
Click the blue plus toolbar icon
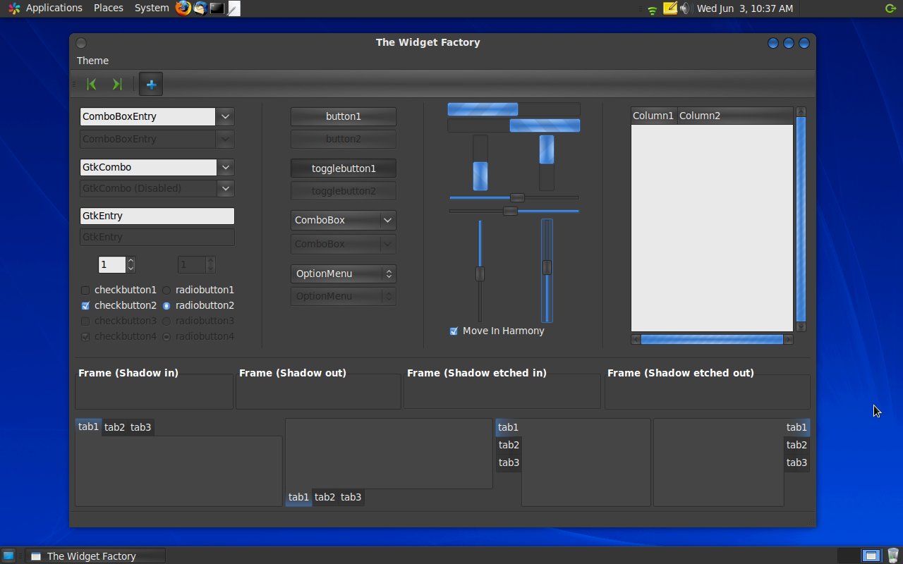pyautogui.click(x=151, y=84)
